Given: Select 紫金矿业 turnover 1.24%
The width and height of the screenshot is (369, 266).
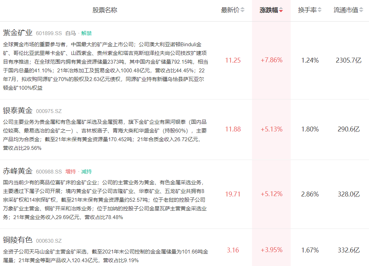Looking at the screenshot, I should point(310,61).
